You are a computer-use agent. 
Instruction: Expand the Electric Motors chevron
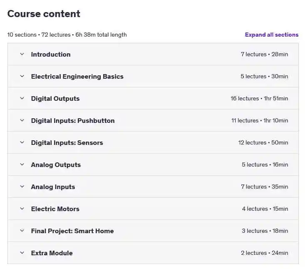(x=22, y=209)
